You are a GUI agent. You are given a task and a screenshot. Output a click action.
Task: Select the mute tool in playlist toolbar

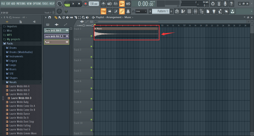tap(67, 17)
